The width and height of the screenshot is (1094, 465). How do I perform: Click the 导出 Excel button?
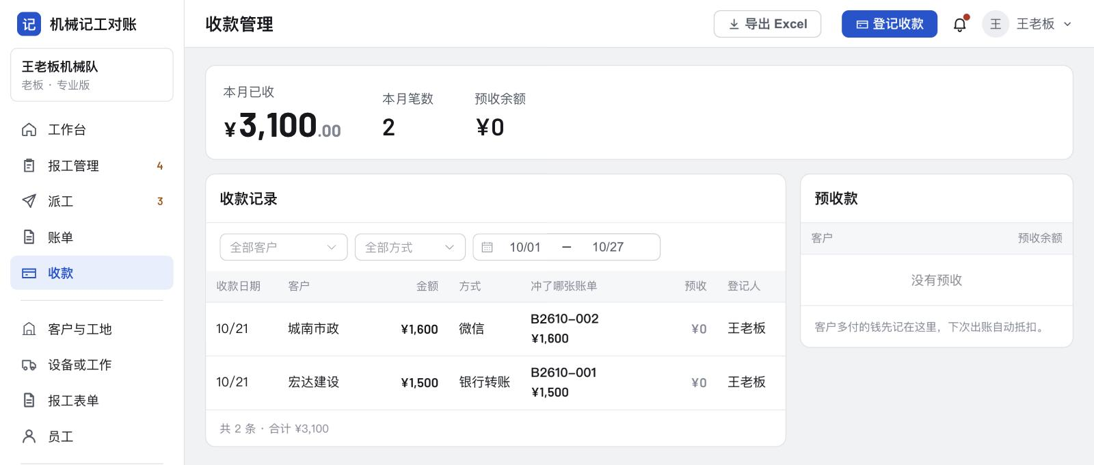point(767,24)
